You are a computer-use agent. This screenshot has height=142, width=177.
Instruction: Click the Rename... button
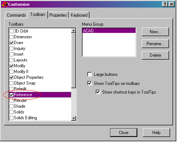tap(155, 44)
